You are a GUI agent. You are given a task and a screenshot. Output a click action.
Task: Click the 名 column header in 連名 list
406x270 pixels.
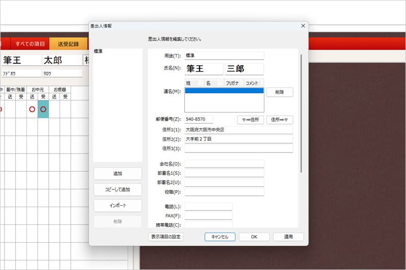pos(214,83)
